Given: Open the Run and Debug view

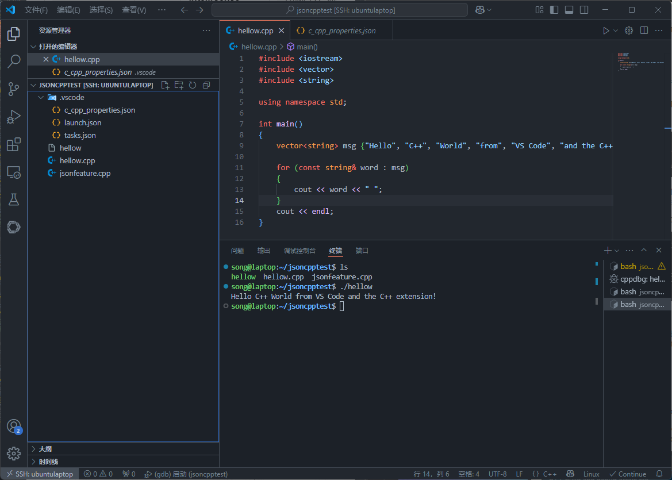Looking at the screenshot, I should click(14, 117).
